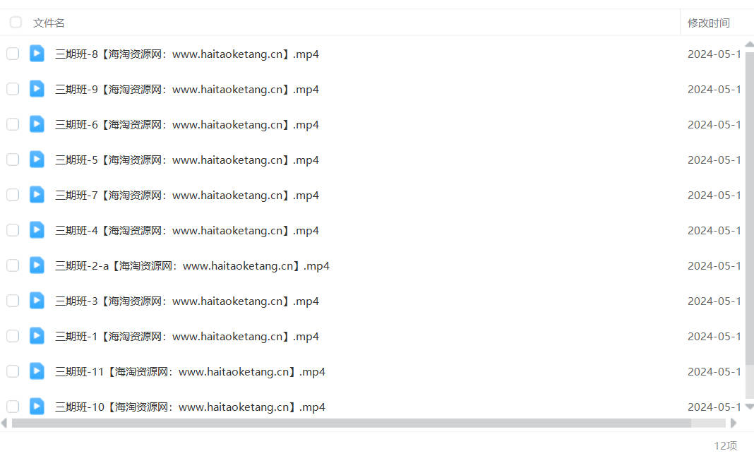This screenshot has width=754, height=456.
Task: Select the checkbox for 三期班-4
Action: 13,230
